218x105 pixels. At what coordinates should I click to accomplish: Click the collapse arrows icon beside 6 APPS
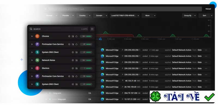[x=92, y=29]
